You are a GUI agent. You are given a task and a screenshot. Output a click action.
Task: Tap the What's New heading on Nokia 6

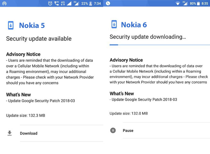[122, 93]
